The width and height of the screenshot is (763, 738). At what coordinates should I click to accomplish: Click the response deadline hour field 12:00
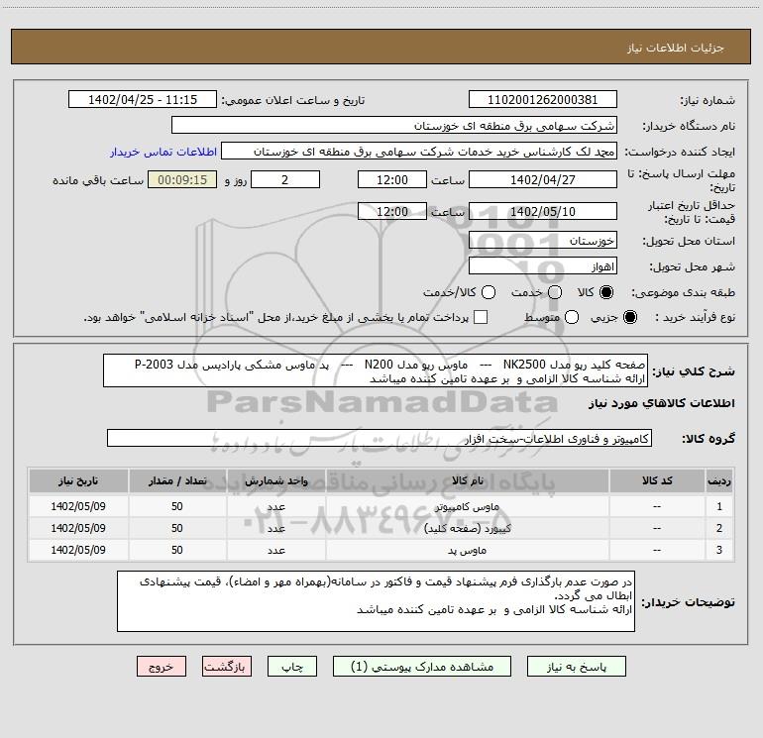(392, 179)
